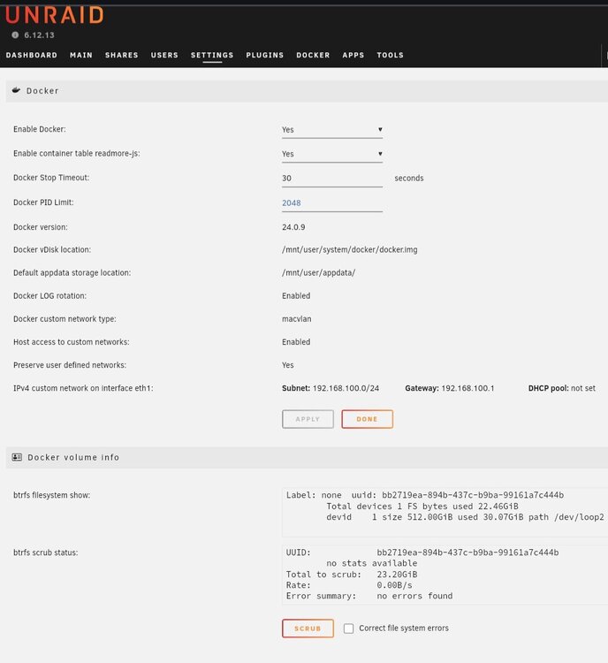Start a btrfs Scrub
The image size is (608, 663).
[x=308, y=629]
